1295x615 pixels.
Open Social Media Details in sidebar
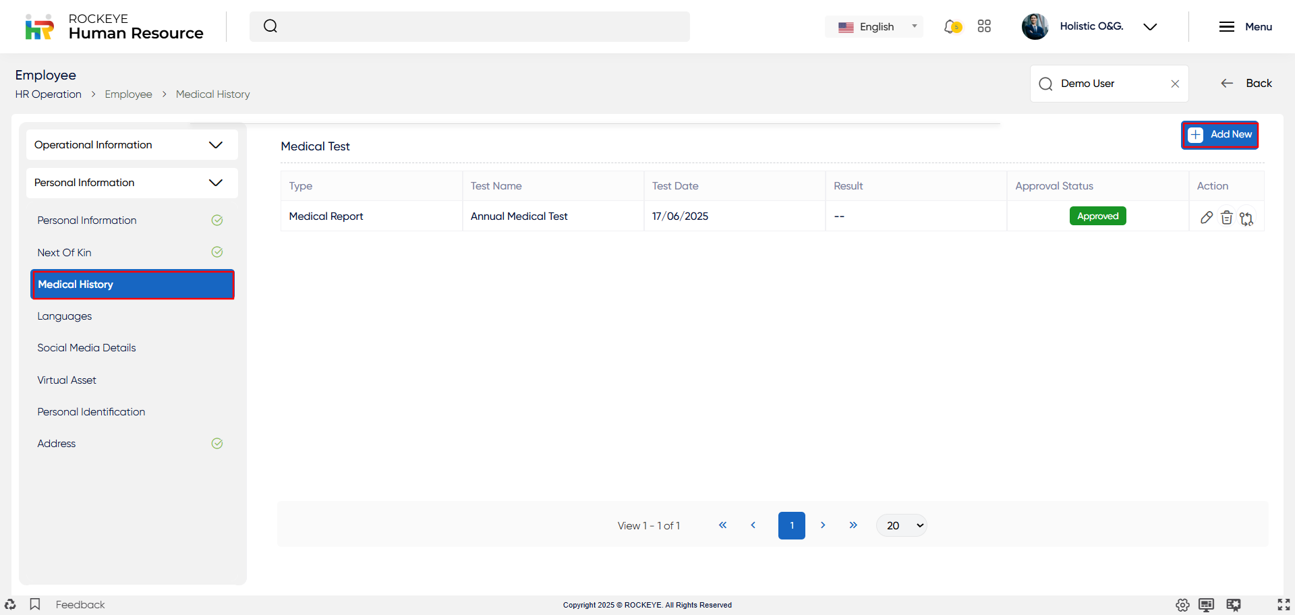click(x=86, y=348)
